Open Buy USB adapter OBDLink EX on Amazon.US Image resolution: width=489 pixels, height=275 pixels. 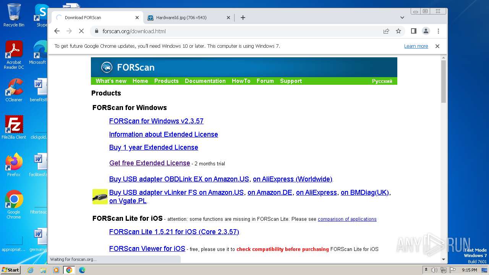point(179,179)
